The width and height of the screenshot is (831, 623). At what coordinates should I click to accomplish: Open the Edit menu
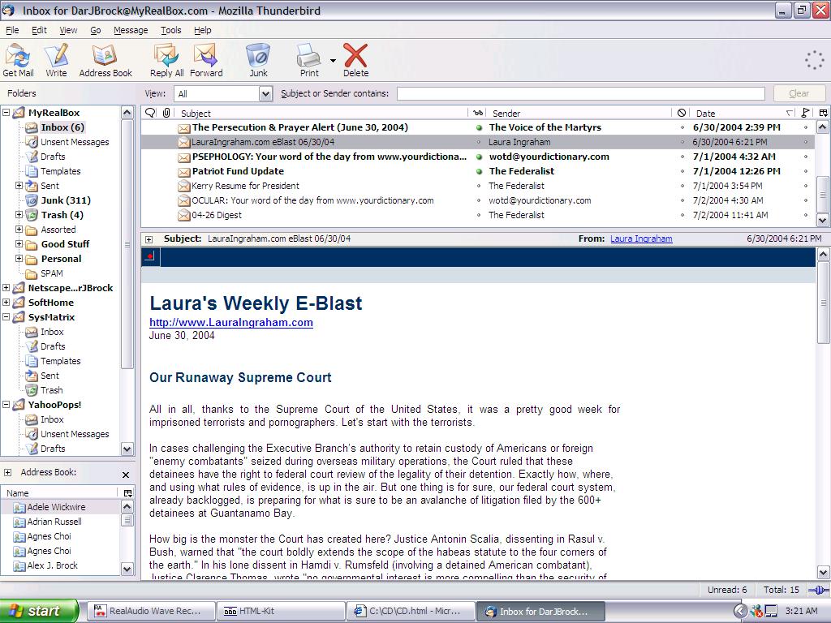pos(39,30)
